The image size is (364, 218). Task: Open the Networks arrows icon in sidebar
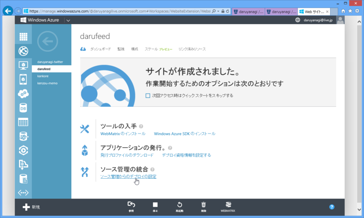[x=23, y=193]
